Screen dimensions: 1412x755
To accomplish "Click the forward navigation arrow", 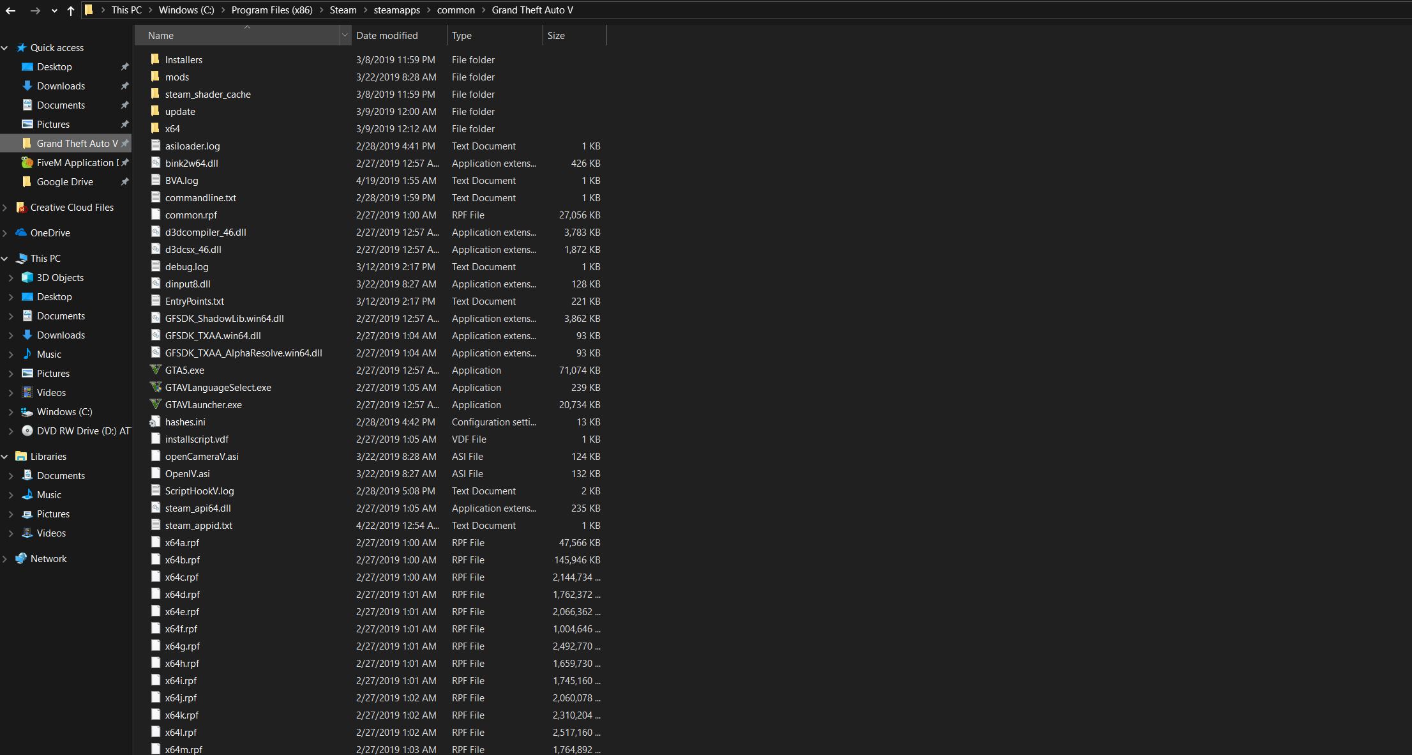I will pyautogui.click(x=36, y=10).
